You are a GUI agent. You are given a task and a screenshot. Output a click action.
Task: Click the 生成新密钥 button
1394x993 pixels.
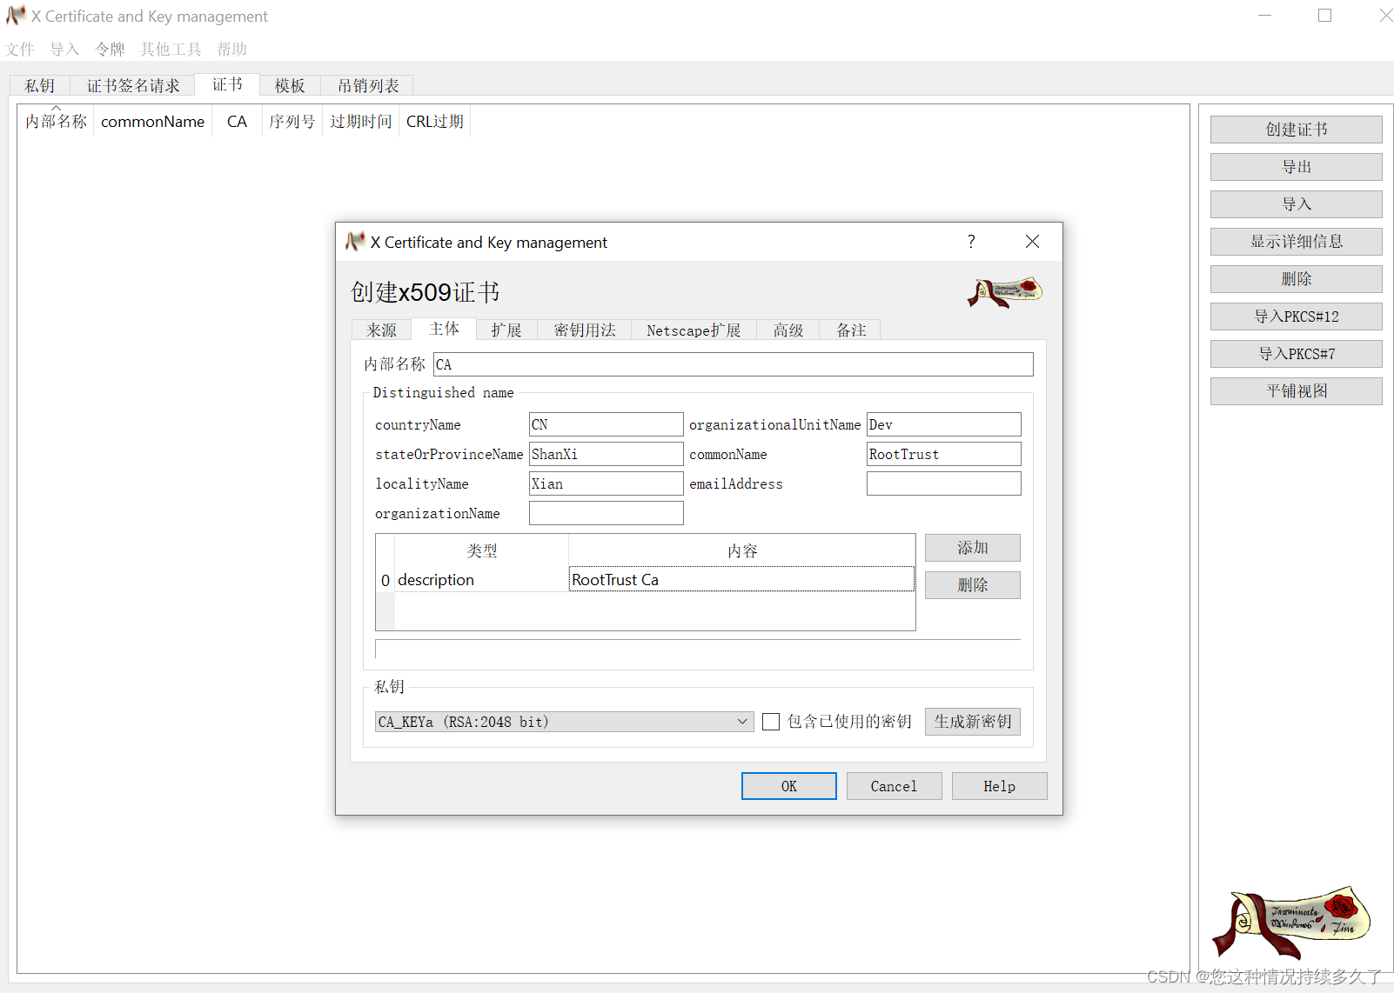tap(972, 722)
